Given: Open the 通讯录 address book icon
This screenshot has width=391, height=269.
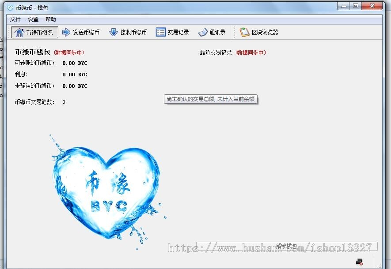Looking at the screenshot, I should point(213,32).
